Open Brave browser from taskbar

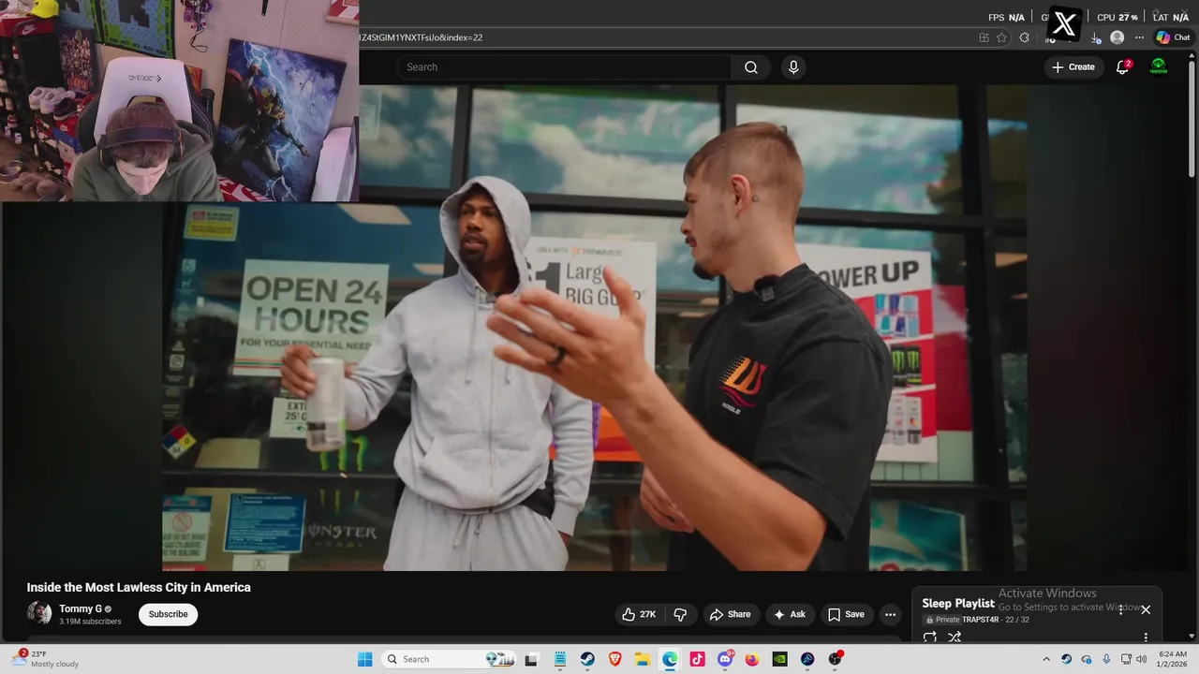tap(614, 659)
